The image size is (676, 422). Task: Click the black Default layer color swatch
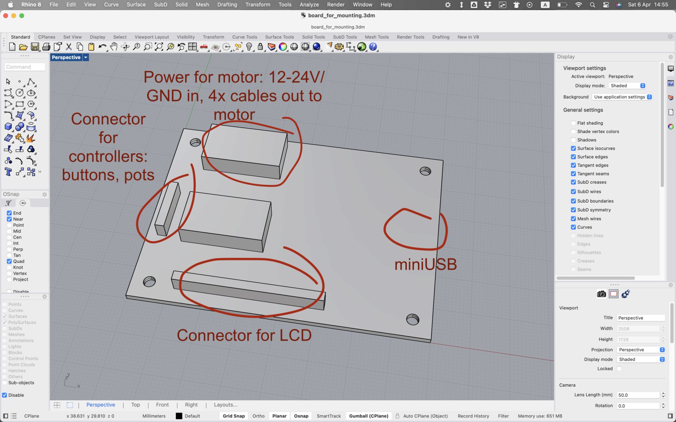click(x=179, y=416)
